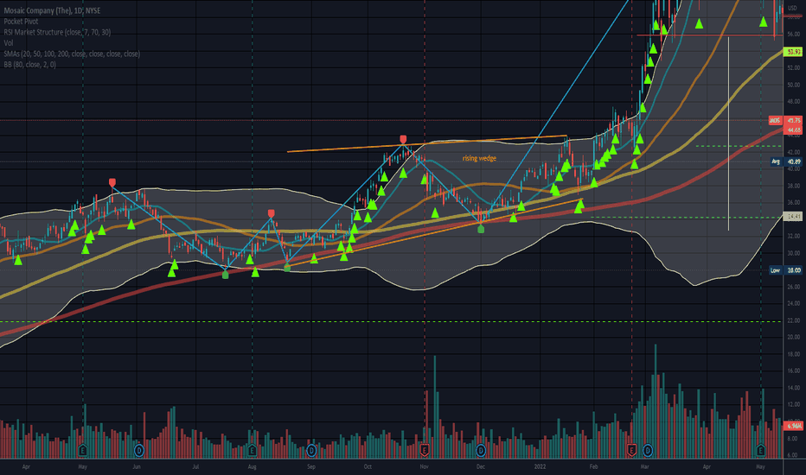Viewport: 806px width, 475px height.
Task: Select the Pocket Pivot indicator legend
Action: [x=21, y=21]
